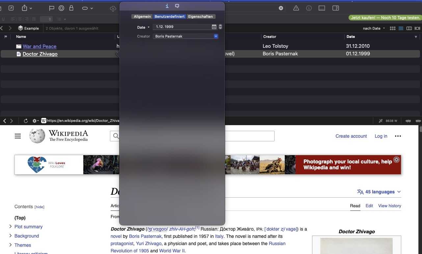Sort by the Name column header
422x254 pixels.
click(x=21, y=37)
